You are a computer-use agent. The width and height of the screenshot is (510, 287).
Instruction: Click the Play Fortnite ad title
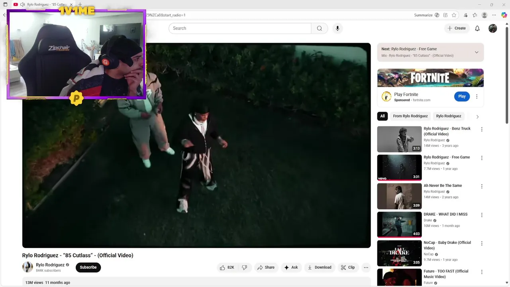coord(406,94)
